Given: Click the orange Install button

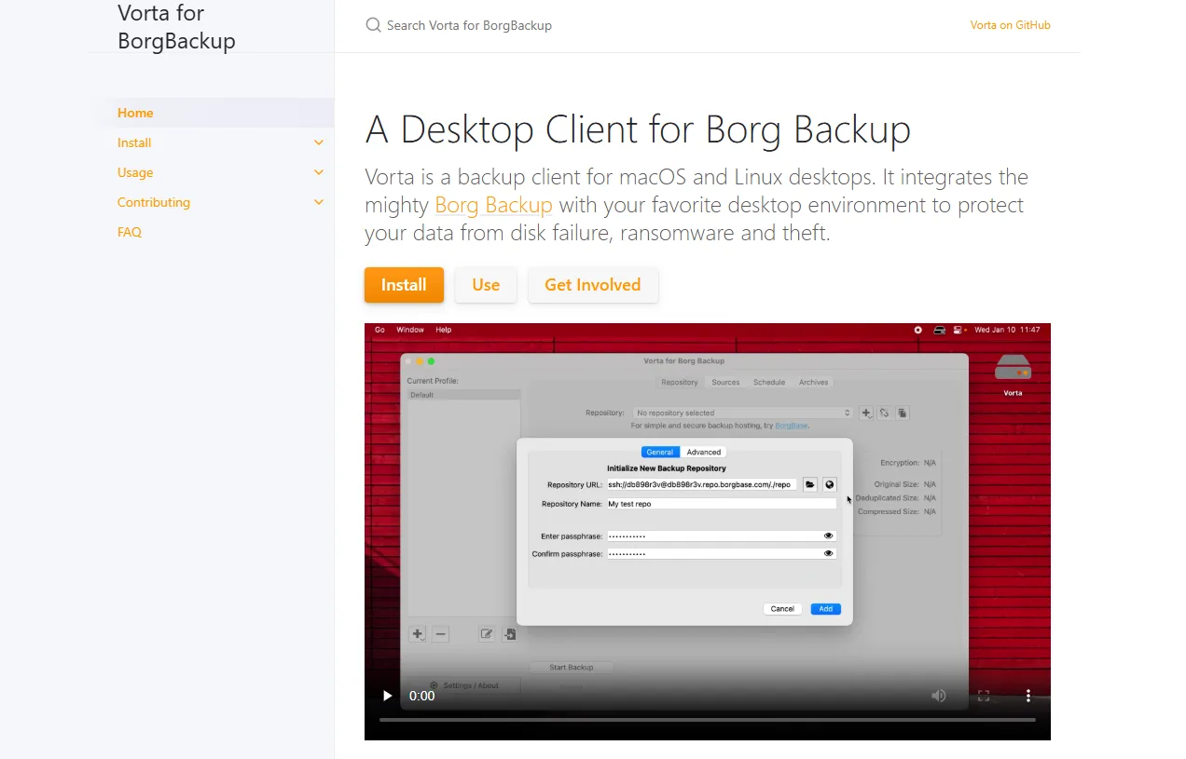Looking at the screenshot, I should pos(404,285).
